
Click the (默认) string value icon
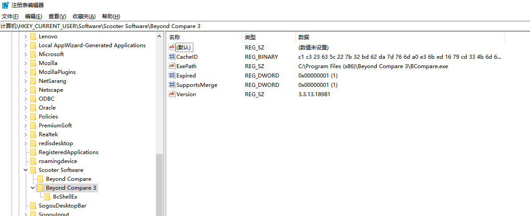coord(172,47)
